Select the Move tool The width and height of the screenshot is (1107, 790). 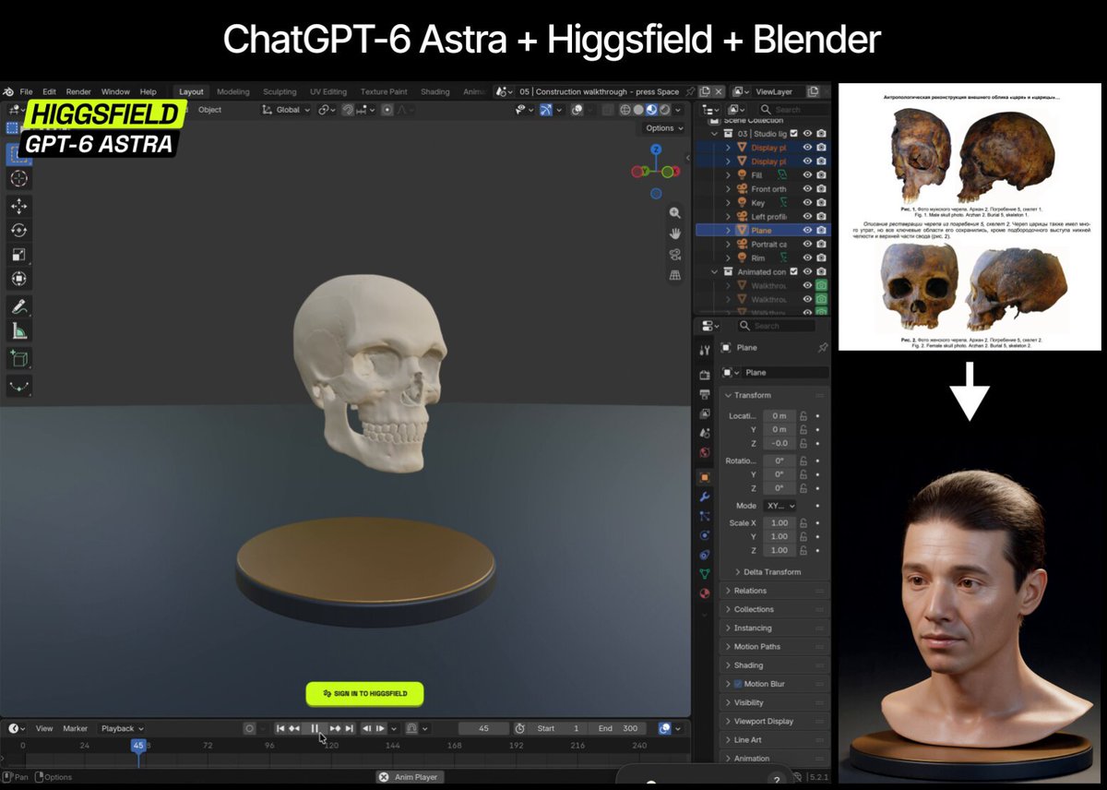tap(19, 206)
